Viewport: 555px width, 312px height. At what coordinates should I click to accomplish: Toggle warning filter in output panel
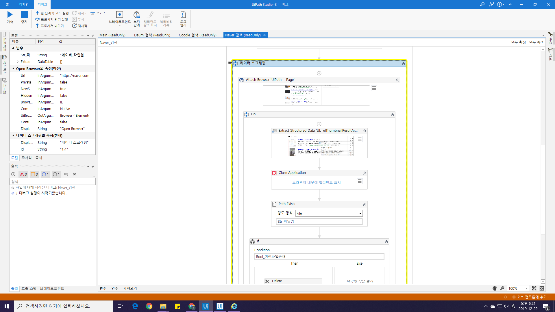[34, 174]
